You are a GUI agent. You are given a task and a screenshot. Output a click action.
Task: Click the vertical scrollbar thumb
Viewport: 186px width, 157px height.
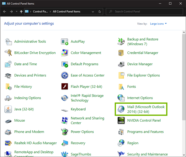point(184,77)
